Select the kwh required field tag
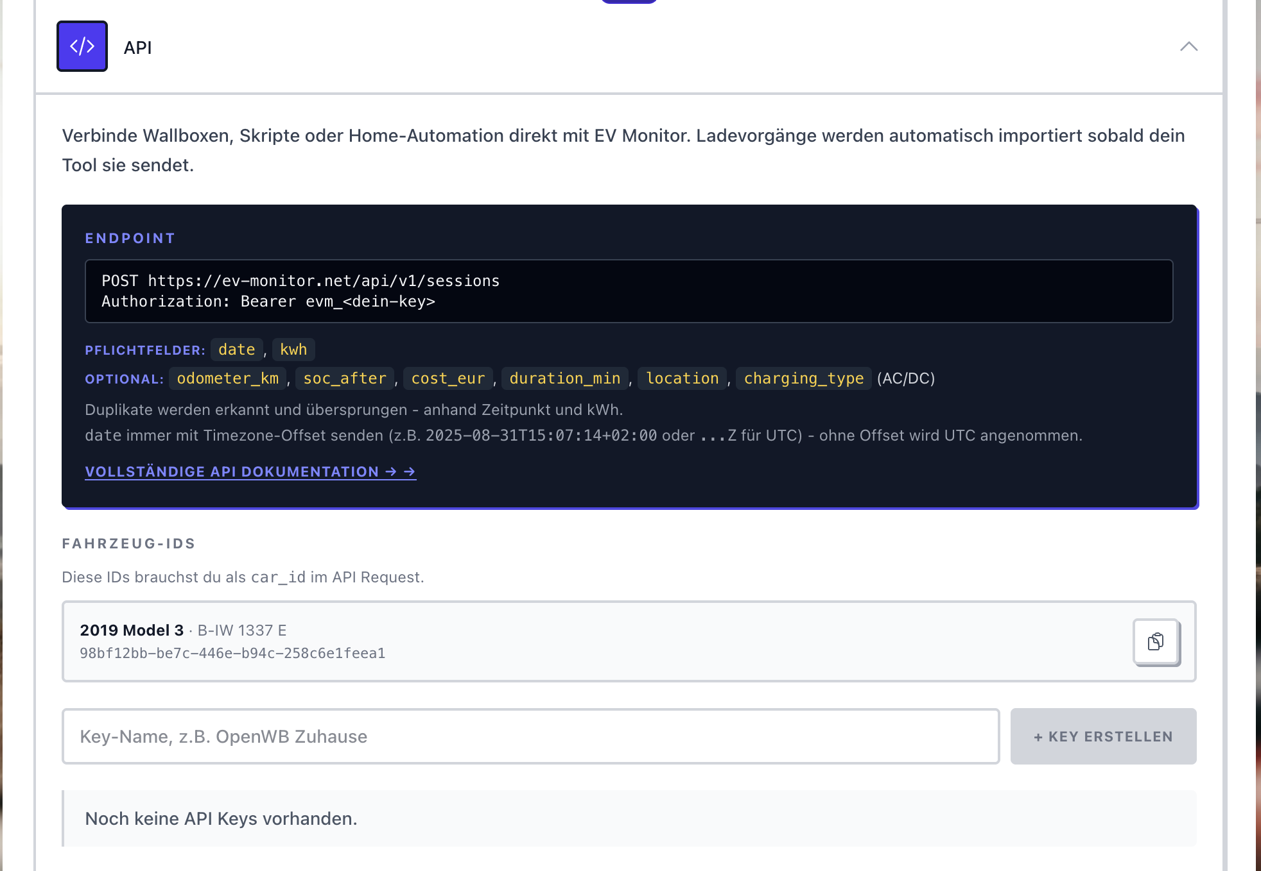Image resolution: width=1261 pixels, height=871 pixels. pos(293,350)
